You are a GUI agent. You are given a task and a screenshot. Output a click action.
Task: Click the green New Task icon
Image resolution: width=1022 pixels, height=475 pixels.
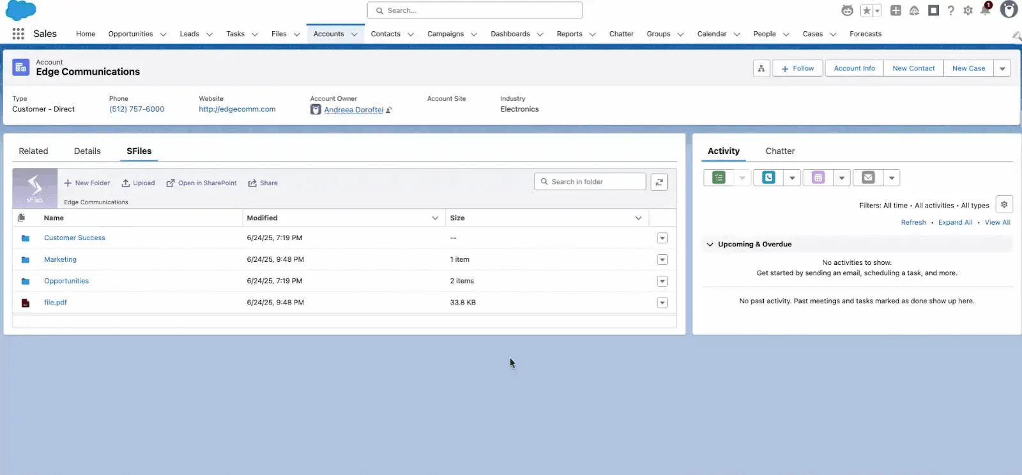[719, 177]
